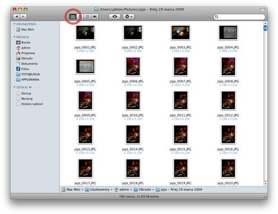
Task: Click the Quick Look eye button
Action: pos(114,17)
